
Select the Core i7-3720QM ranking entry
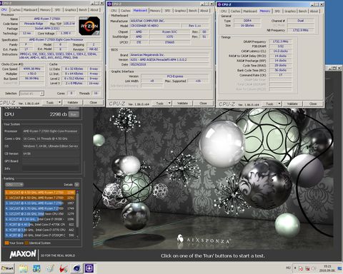[x=40, y=235]
